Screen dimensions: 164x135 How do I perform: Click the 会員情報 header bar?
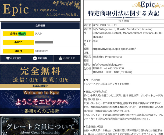40,26
